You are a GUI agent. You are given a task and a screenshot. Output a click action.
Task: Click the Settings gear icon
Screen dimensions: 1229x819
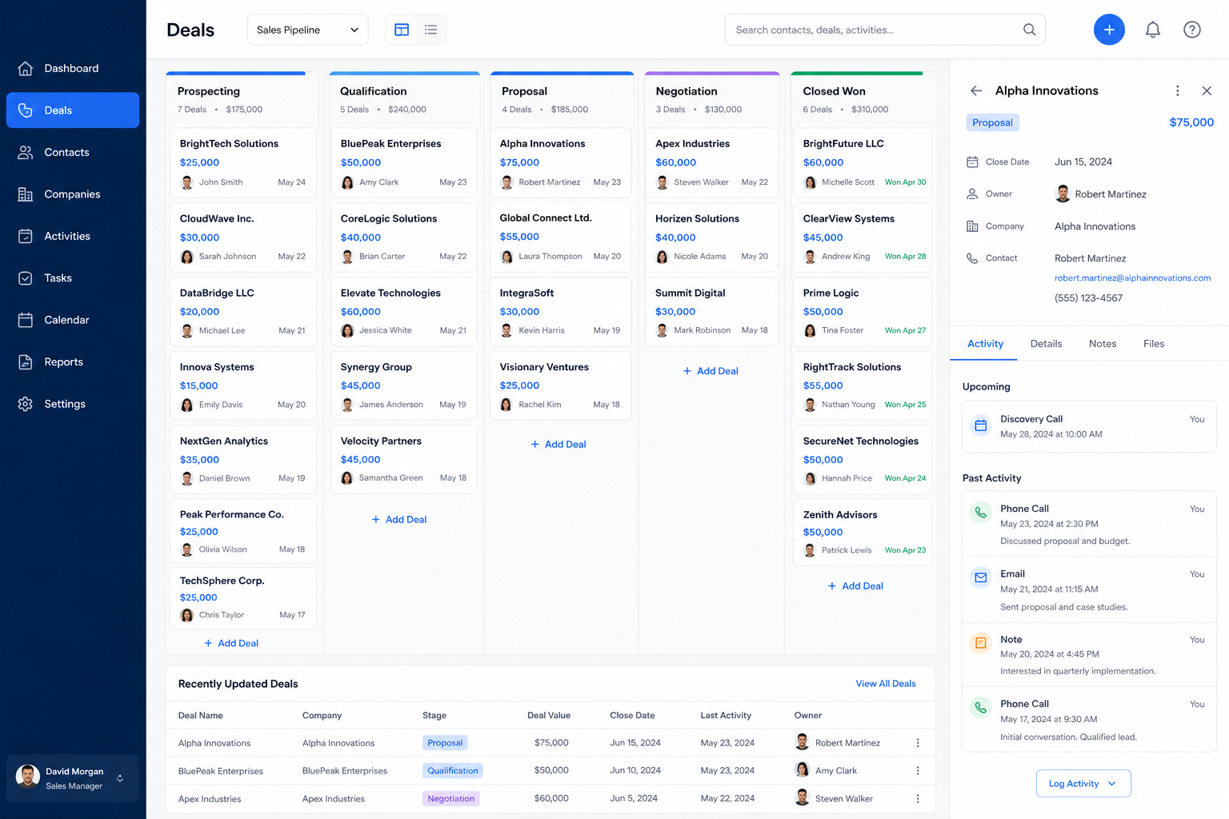[x=26, y=404]
